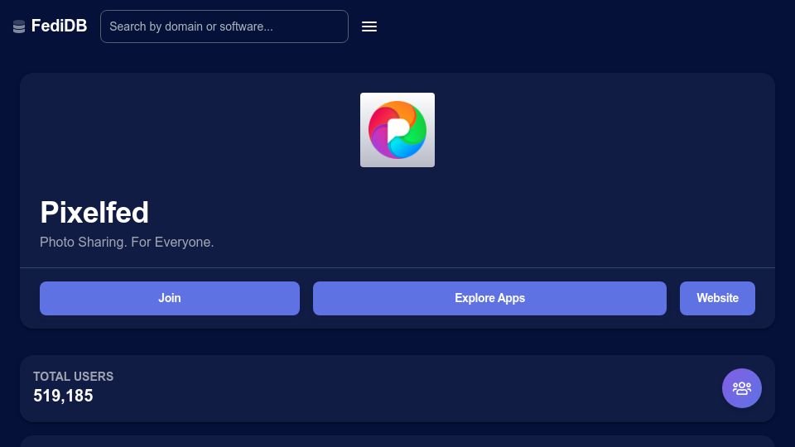Click the Join button
This screenshot has width=795, height=447.
(170, 298)
